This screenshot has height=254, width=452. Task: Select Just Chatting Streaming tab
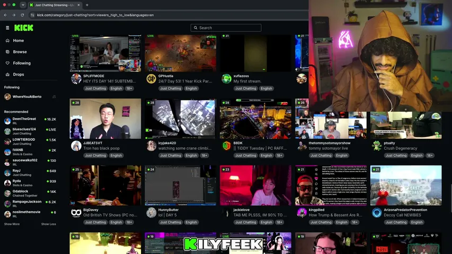[x=55, y=5]
